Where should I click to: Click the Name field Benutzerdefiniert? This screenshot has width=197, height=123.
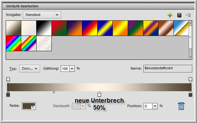167,68
